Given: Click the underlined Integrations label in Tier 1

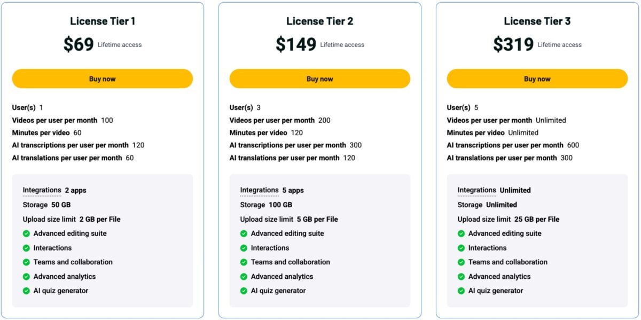Looking at the screenshot, I should coord(42,190).
